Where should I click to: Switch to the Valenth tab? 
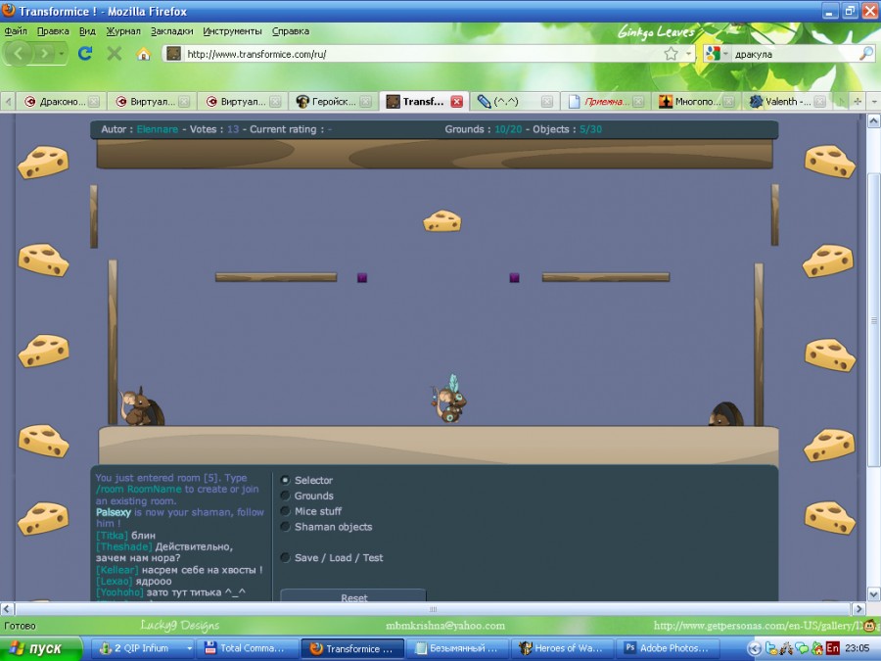tap(787, 101)
